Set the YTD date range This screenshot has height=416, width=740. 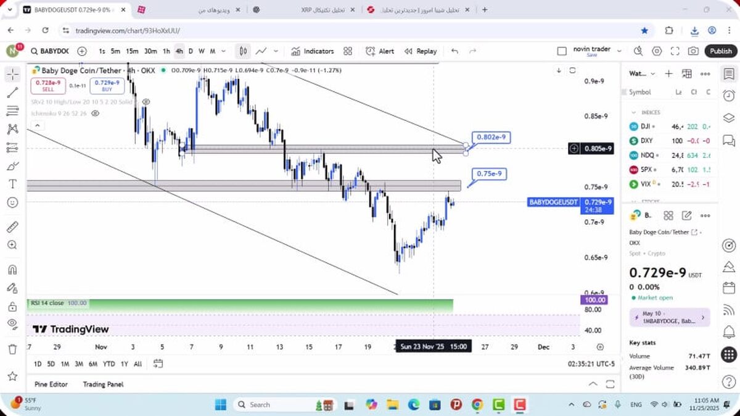(109, 364)
